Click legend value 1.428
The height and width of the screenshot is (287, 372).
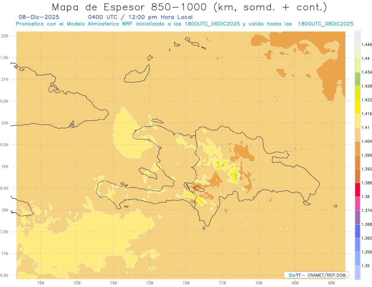click(x=367, y=86)
